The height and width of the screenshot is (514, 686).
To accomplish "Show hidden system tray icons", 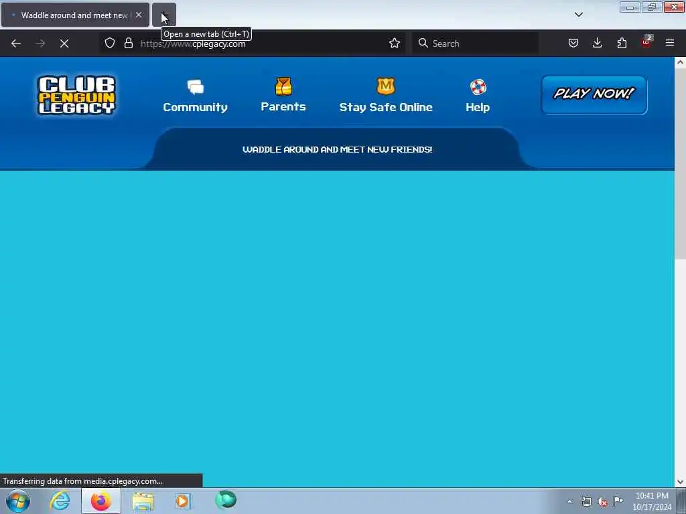I will pyautogui.click(x=569, y=501).
